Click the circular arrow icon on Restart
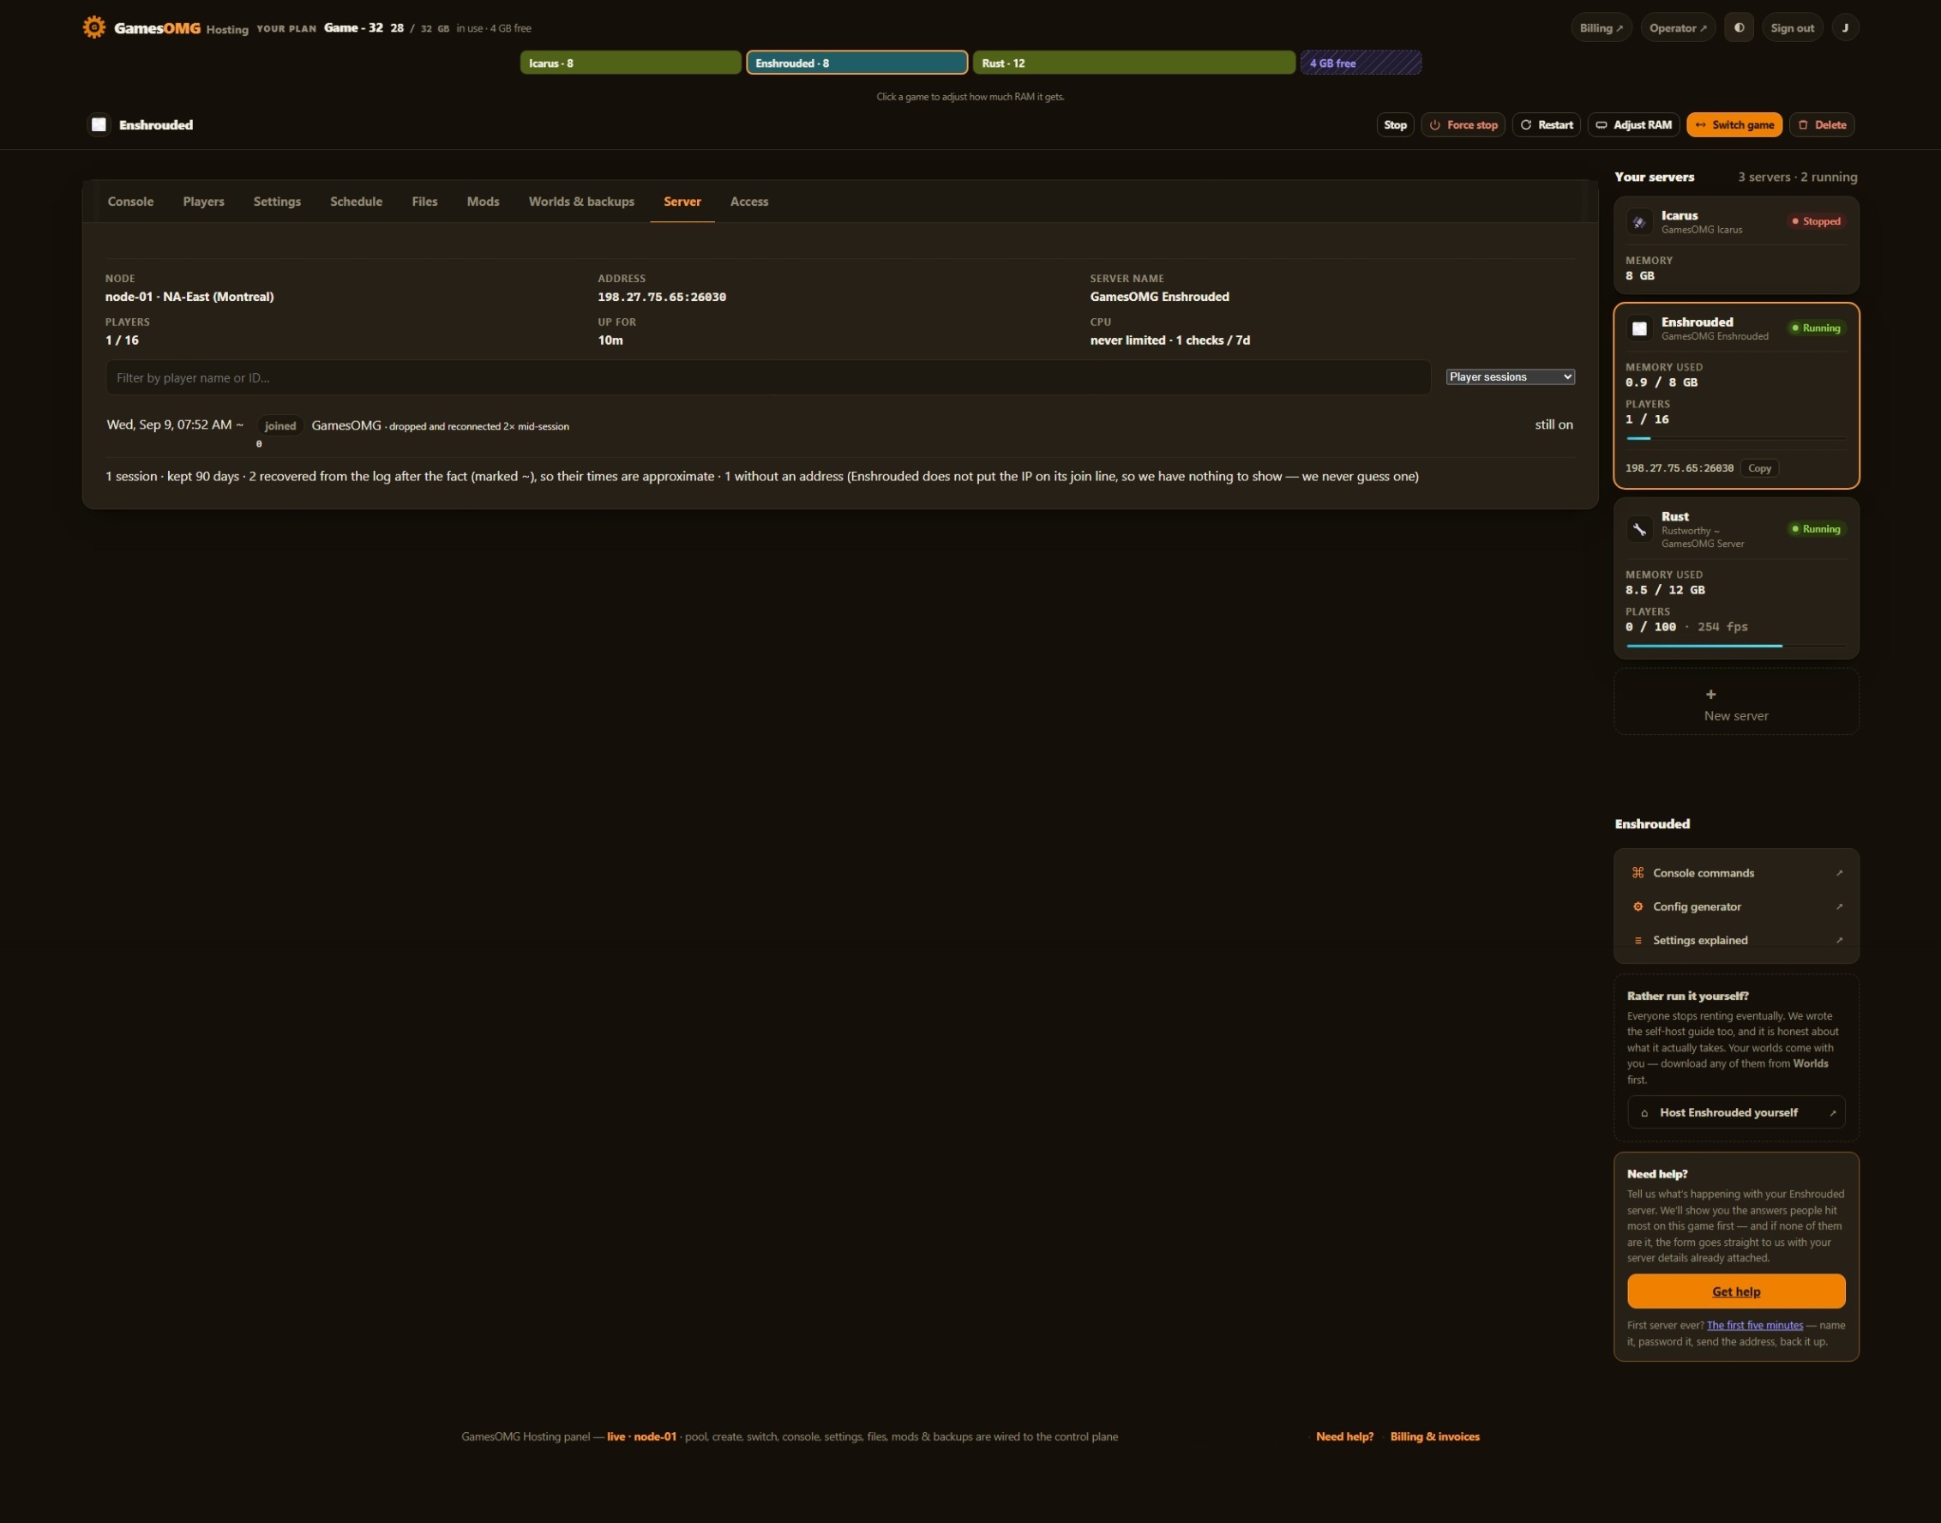1941x1523 pixels. [x=1525, y=125]
